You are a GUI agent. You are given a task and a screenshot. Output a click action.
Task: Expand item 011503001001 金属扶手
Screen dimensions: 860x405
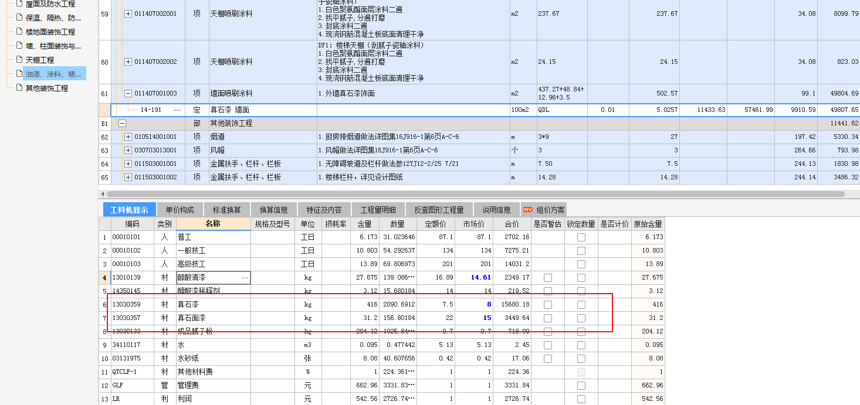click(x=128, y=164)
